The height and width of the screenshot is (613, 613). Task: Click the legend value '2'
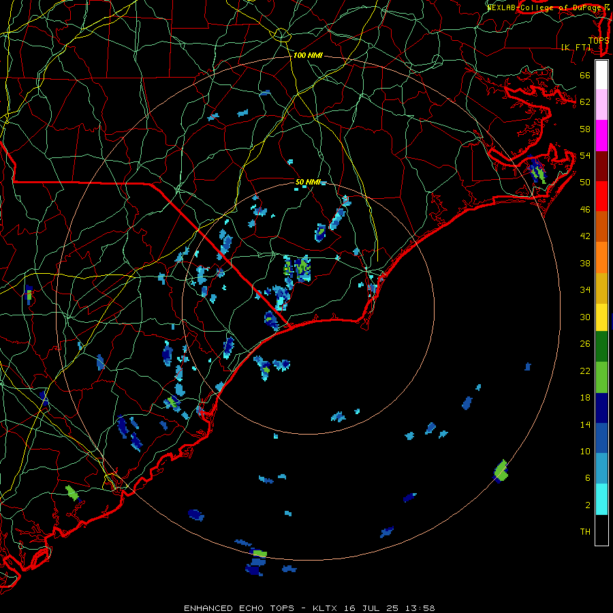588,505
